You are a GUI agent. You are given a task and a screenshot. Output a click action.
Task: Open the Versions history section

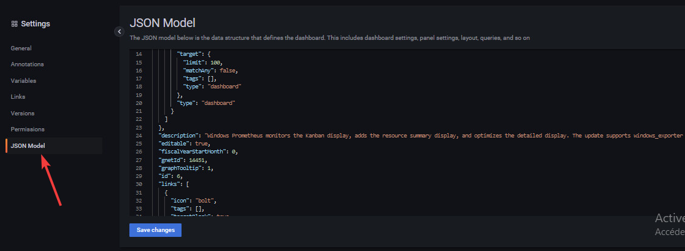pyautogui.click(x=23, y=114)
